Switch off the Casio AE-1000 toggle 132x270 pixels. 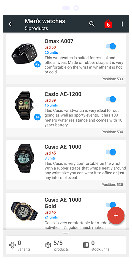pos(111,152)
